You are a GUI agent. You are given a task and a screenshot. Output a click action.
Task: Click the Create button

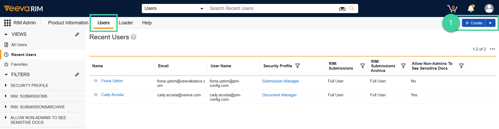pyautogui.click(x=474, y=23)
